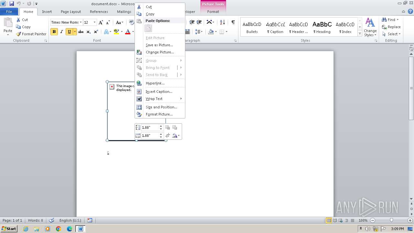This screenshot has height=233, width=414.
Task: Select Insert Caption in the context menu
Action: tap(160, 92)
